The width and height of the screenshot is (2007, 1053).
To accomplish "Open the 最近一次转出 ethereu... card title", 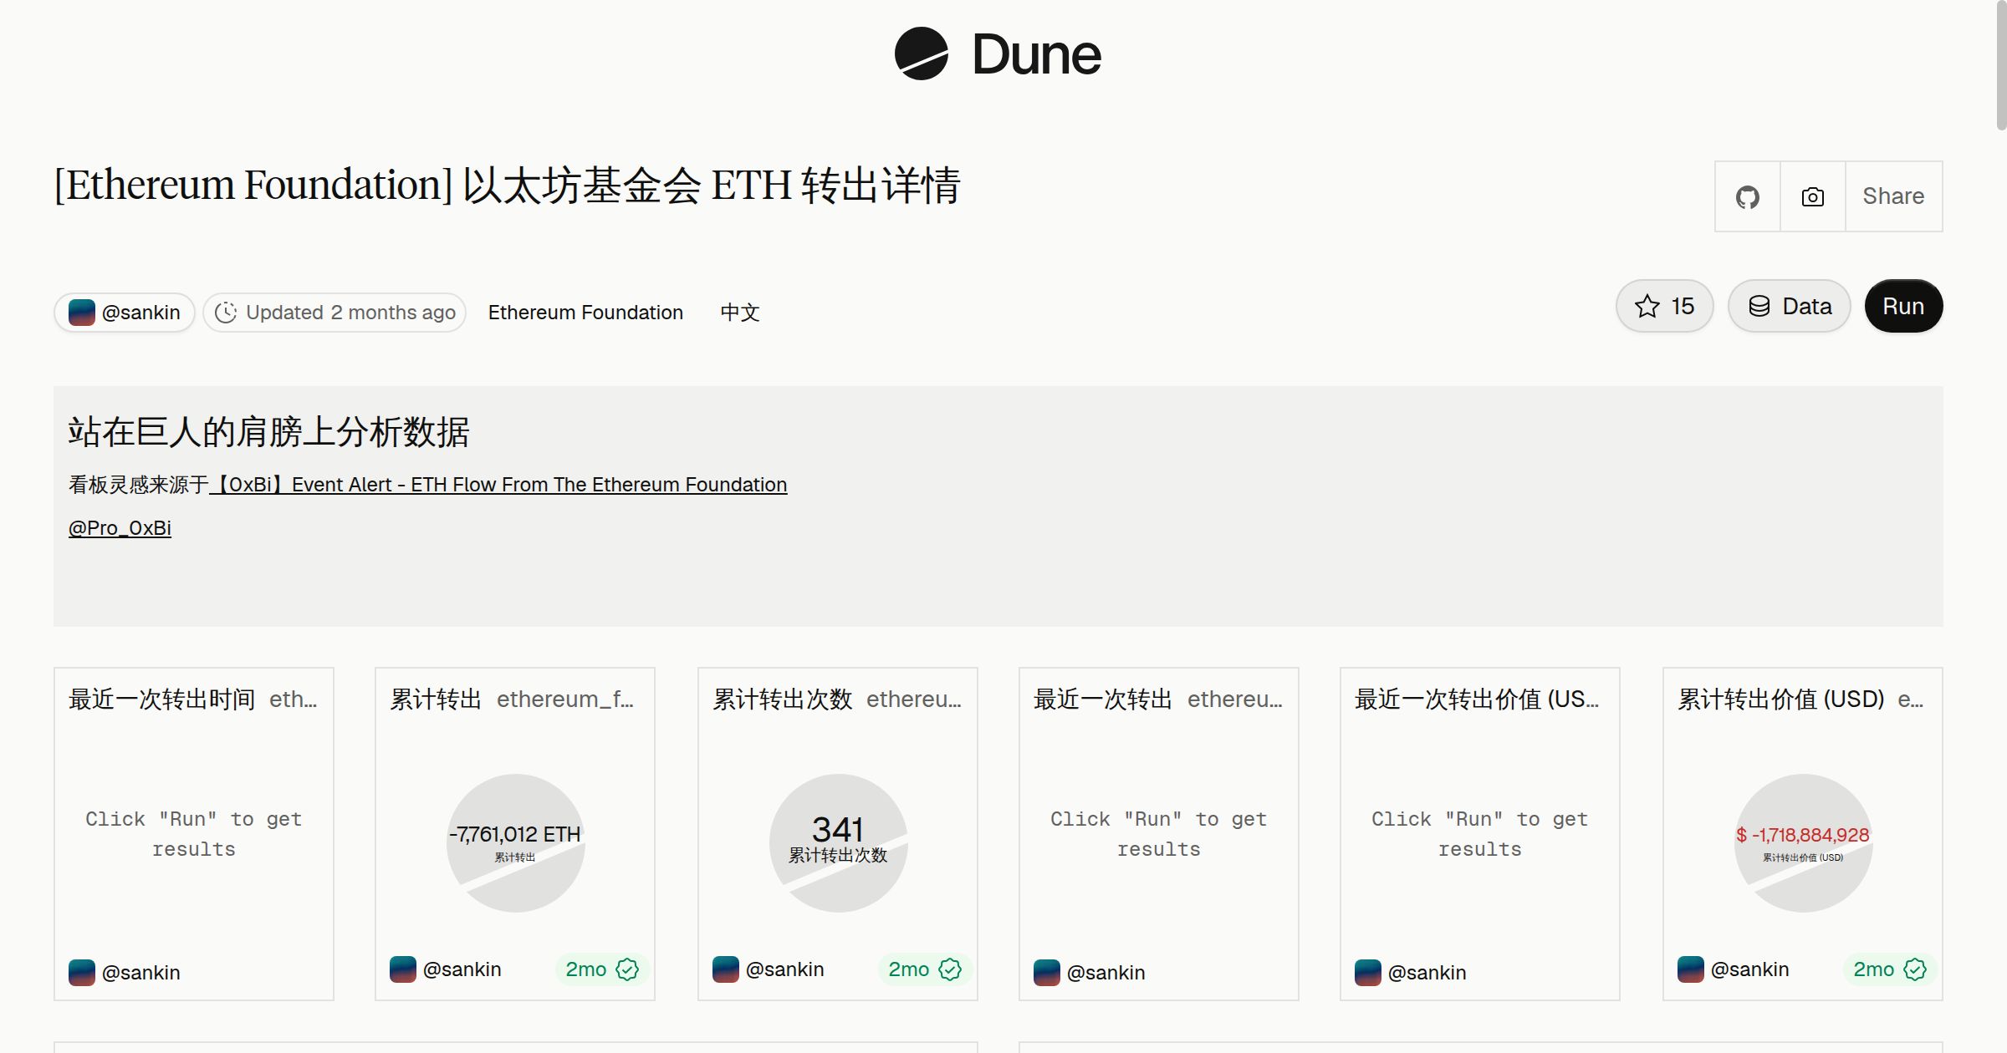I will (x=1158, y=699).
